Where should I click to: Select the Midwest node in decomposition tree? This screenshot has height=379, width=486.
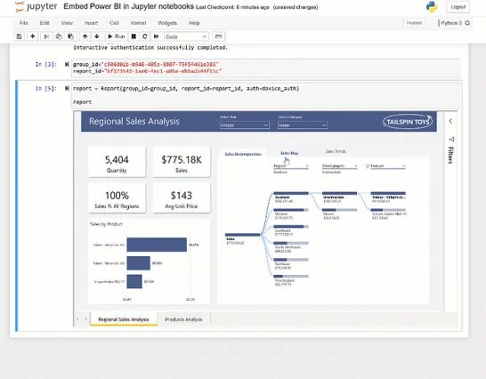coord(291,214)
